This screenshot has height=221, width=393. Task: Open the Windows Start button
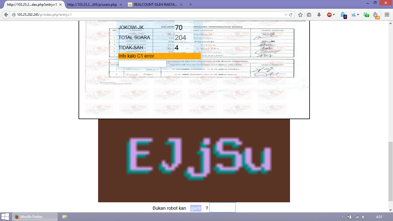point(5,217)
